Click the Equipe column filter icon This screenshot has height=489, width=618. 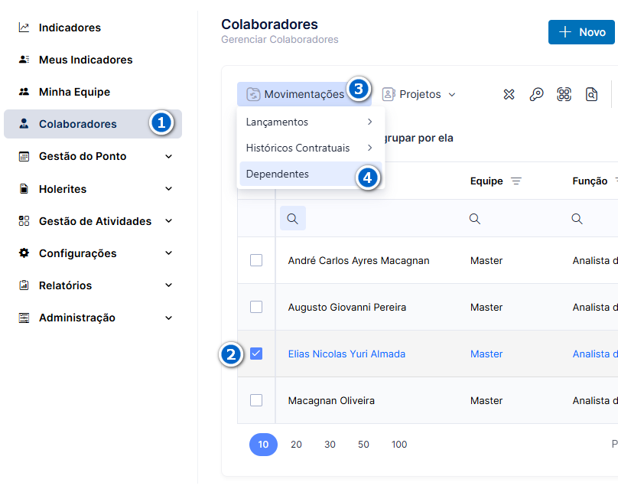coord(516,181)
